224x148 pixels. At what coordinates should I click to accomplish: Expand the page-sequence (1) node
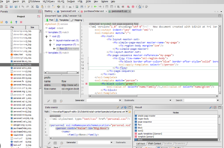50,44
